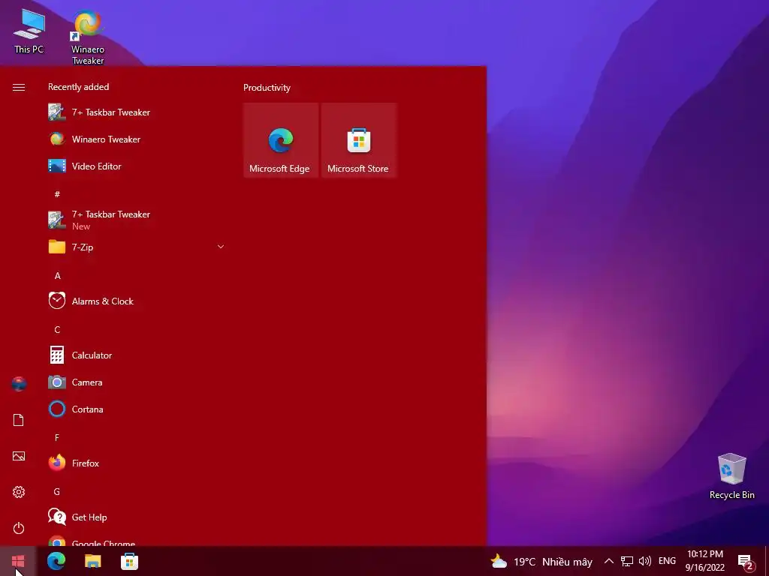The image size is (769, 576).
Task: Switch input language via ENG indicator
Action: 667,561
